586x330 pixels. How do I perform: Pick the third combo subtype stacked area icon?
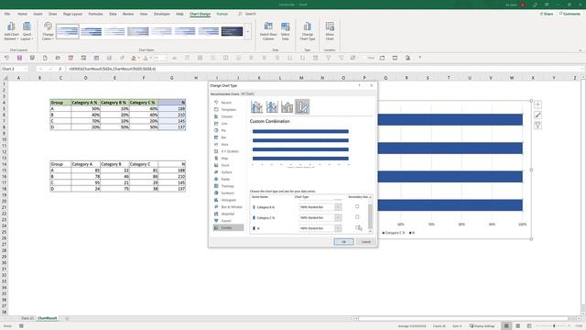pos(287,107)
